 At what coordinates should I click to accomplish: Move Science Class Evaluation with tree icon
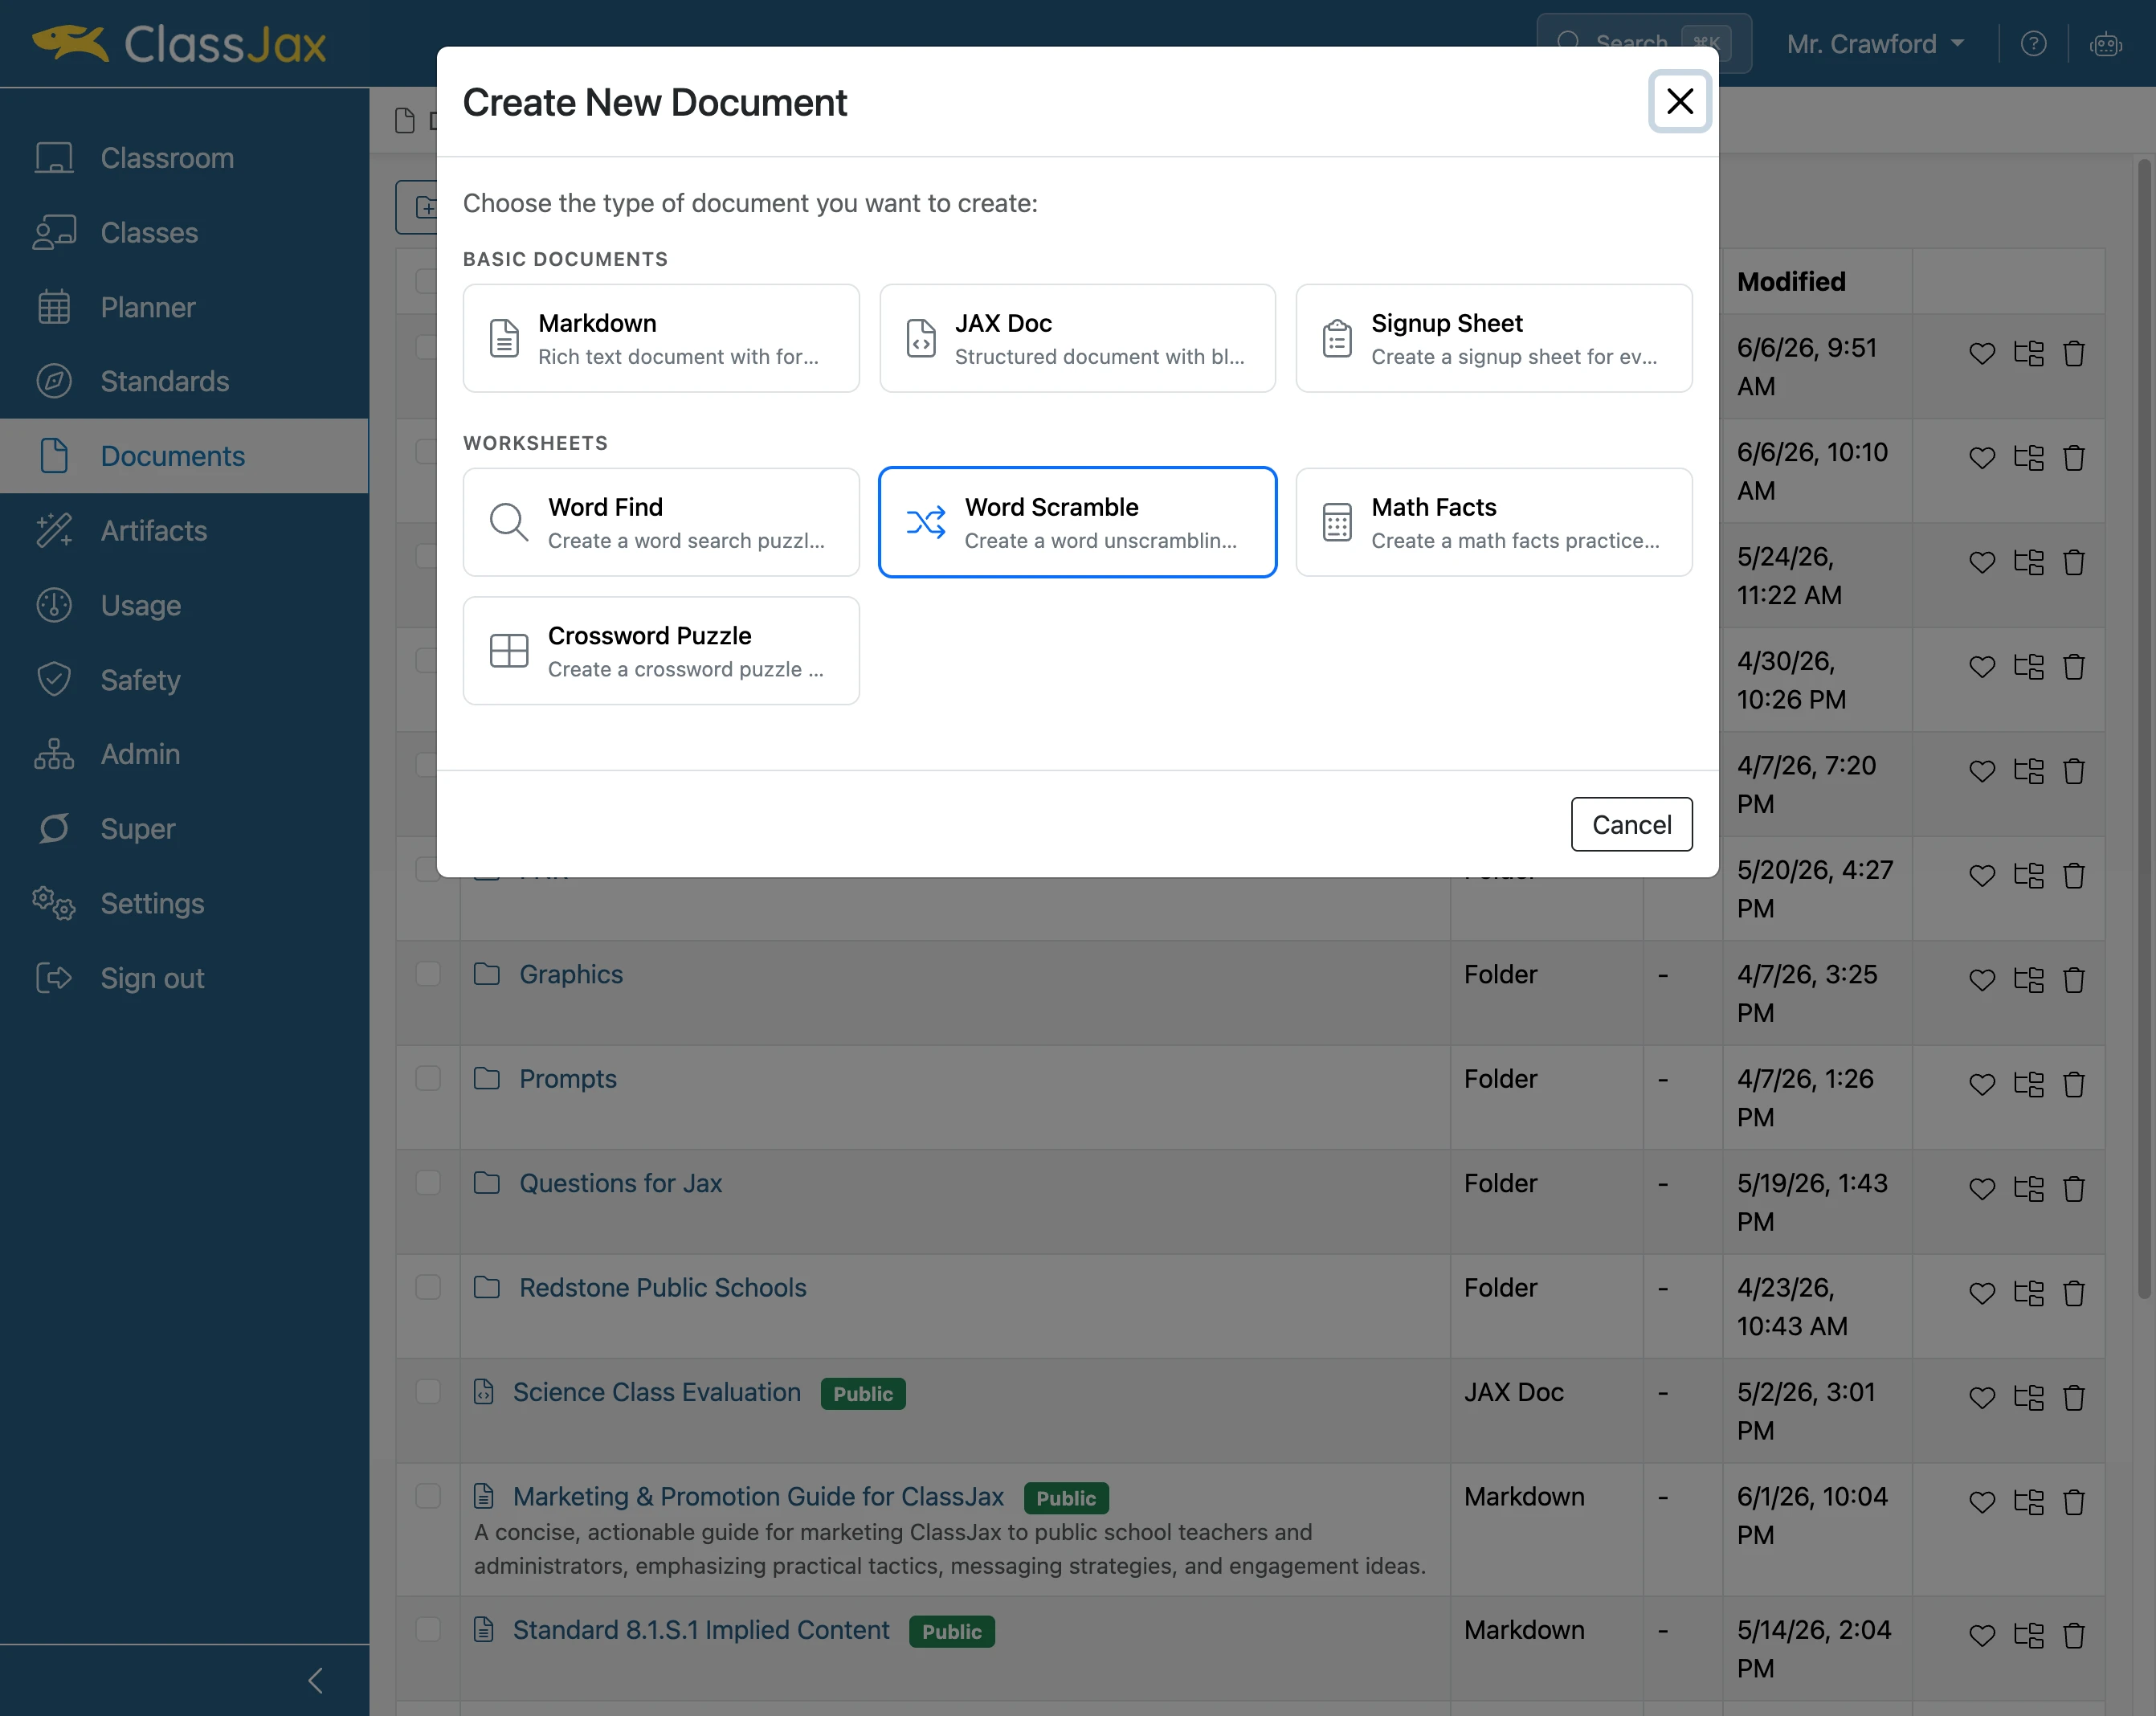pyautogui.click(x=2028, y=1398)
